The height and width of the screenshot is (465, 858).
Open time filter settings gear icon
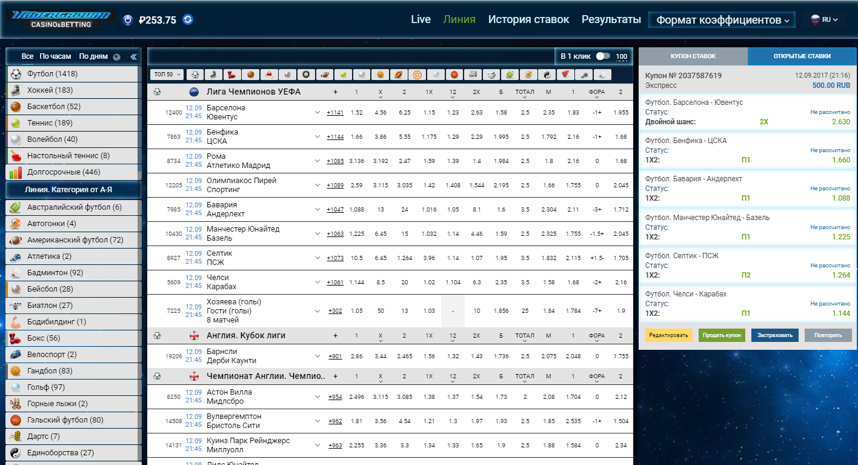coord(116,57)
